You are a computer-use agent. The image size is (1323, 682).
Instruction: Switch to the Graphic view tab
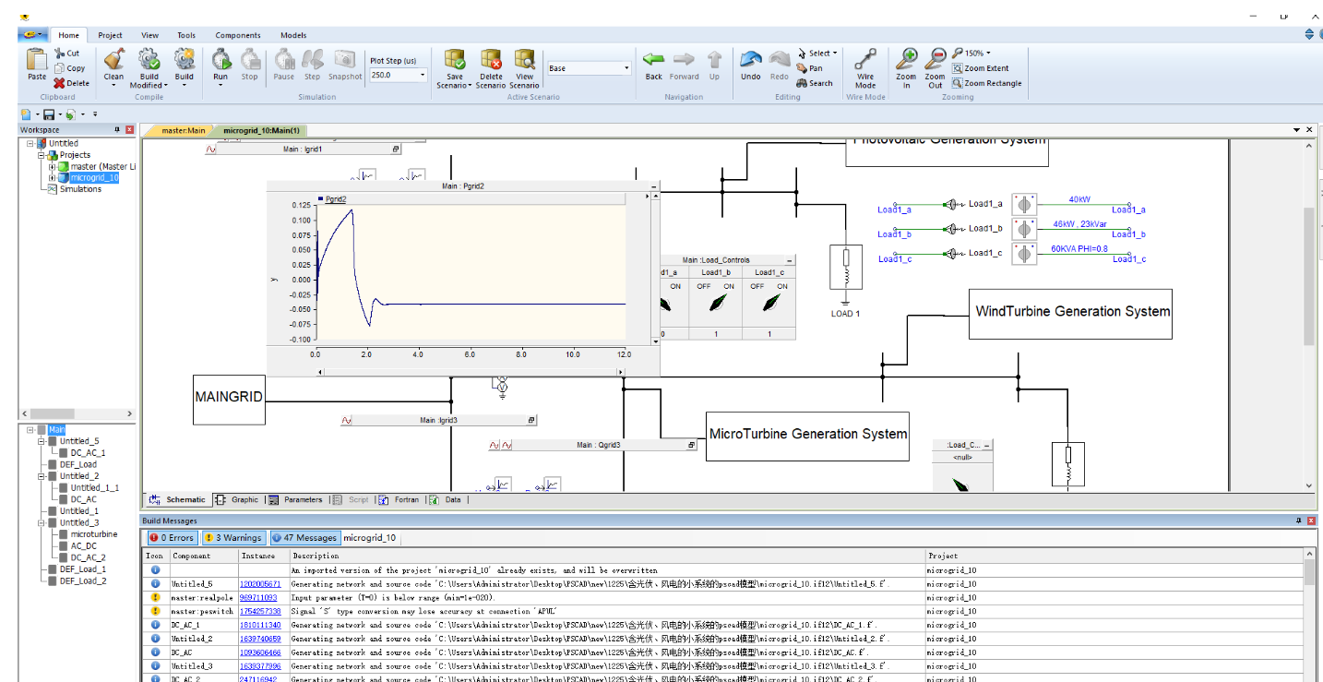(x=237, y=499)
